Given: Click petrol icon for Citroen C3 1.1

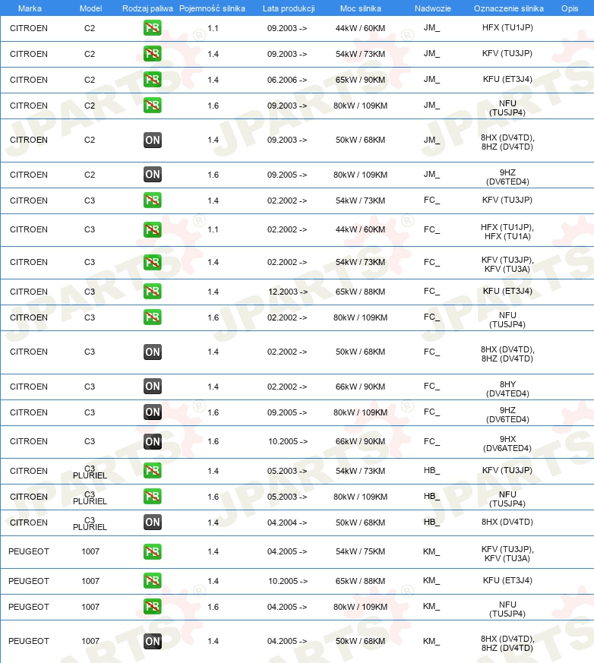Looking at the screenshot, I should pos(152,229).
